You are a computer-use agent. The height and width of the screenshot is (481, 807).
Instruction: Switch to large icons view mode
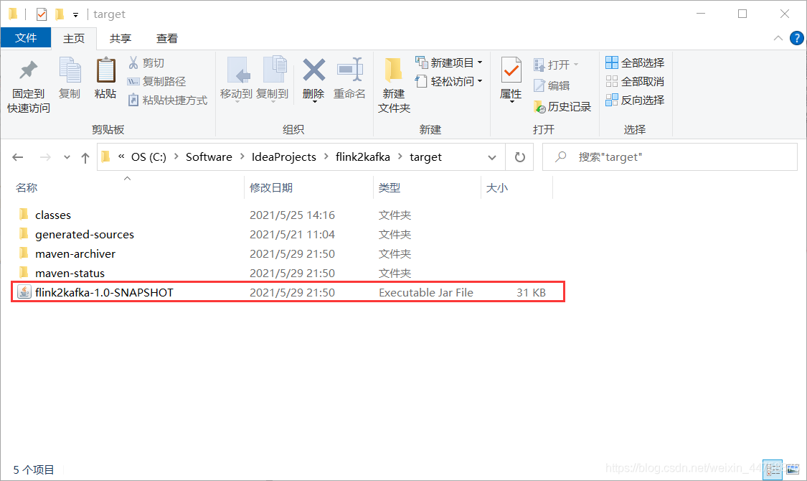(x=791, y=470)
